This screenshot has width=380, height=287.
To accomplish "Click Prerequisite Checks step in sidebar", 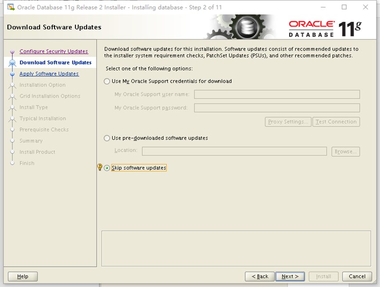I will pyautogui.click(x=44, y=130).
